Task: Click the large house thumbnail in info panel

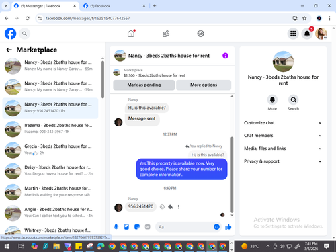Action: [283, 61]
